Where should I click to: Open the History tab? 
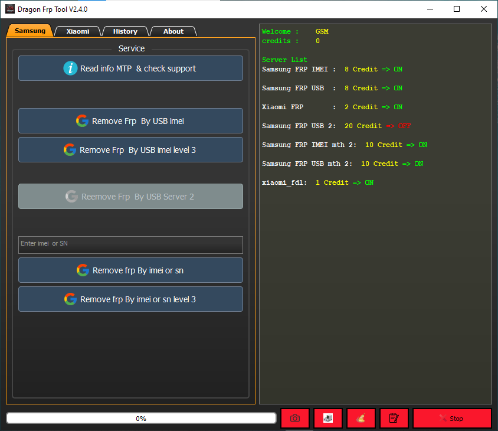(125, 31)
